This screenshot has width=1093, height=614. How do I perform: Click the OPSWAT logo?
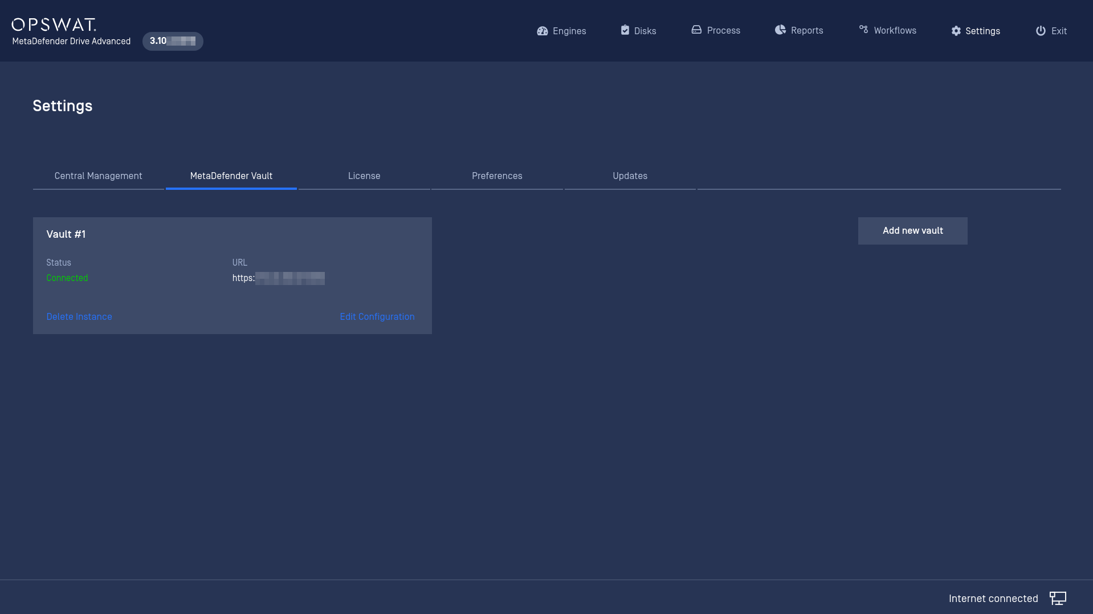54,25
